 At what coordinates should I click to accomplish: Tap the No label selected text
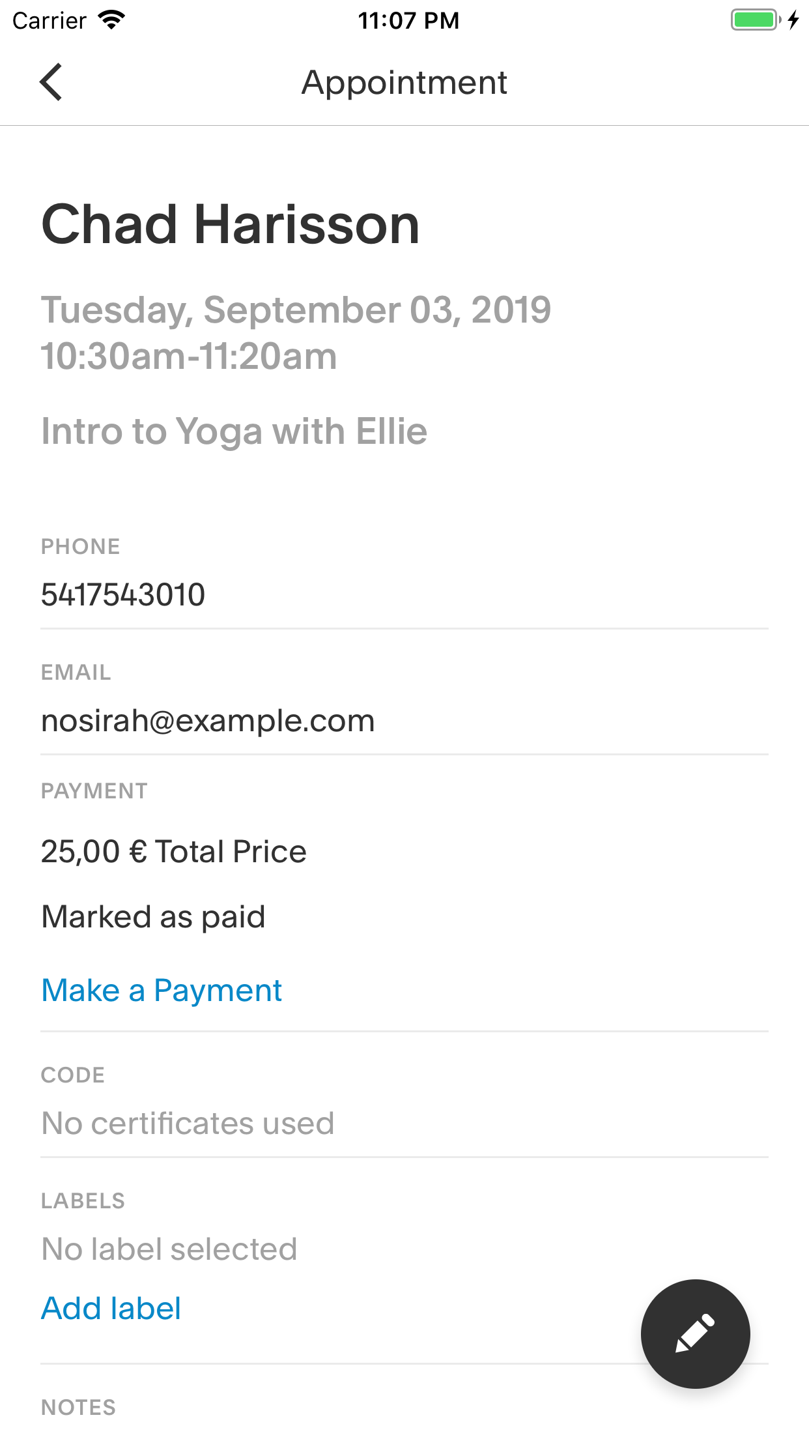coord(169,1249)
